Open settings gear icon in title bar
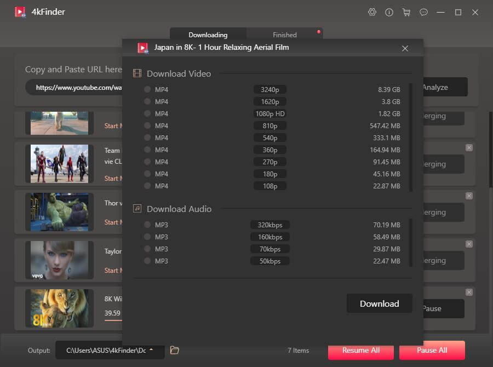 coord(372,12)
